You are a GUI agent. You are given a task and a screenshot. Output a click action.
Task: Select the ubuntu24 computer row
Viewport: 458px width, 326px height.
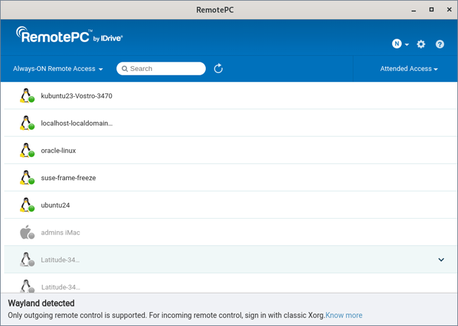[56, 205]
